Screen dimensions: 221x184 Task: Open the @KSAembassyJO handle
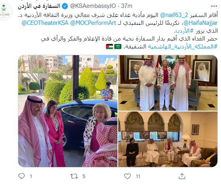[x=93, y=6]
